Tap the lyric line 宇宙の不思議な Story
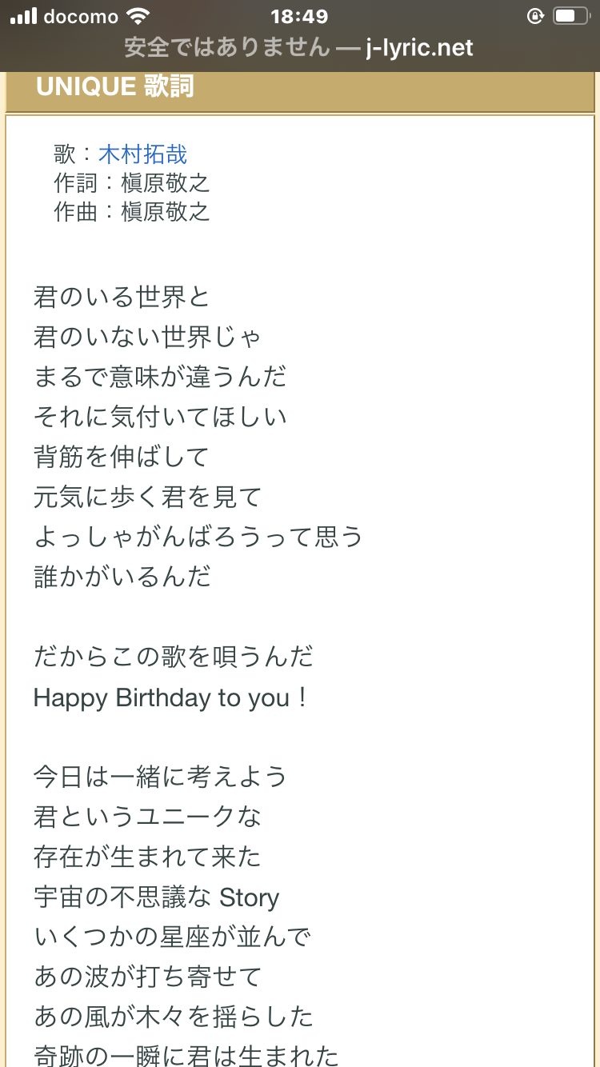The width and height of the screenshot is (600, 1067). (157, 897)
